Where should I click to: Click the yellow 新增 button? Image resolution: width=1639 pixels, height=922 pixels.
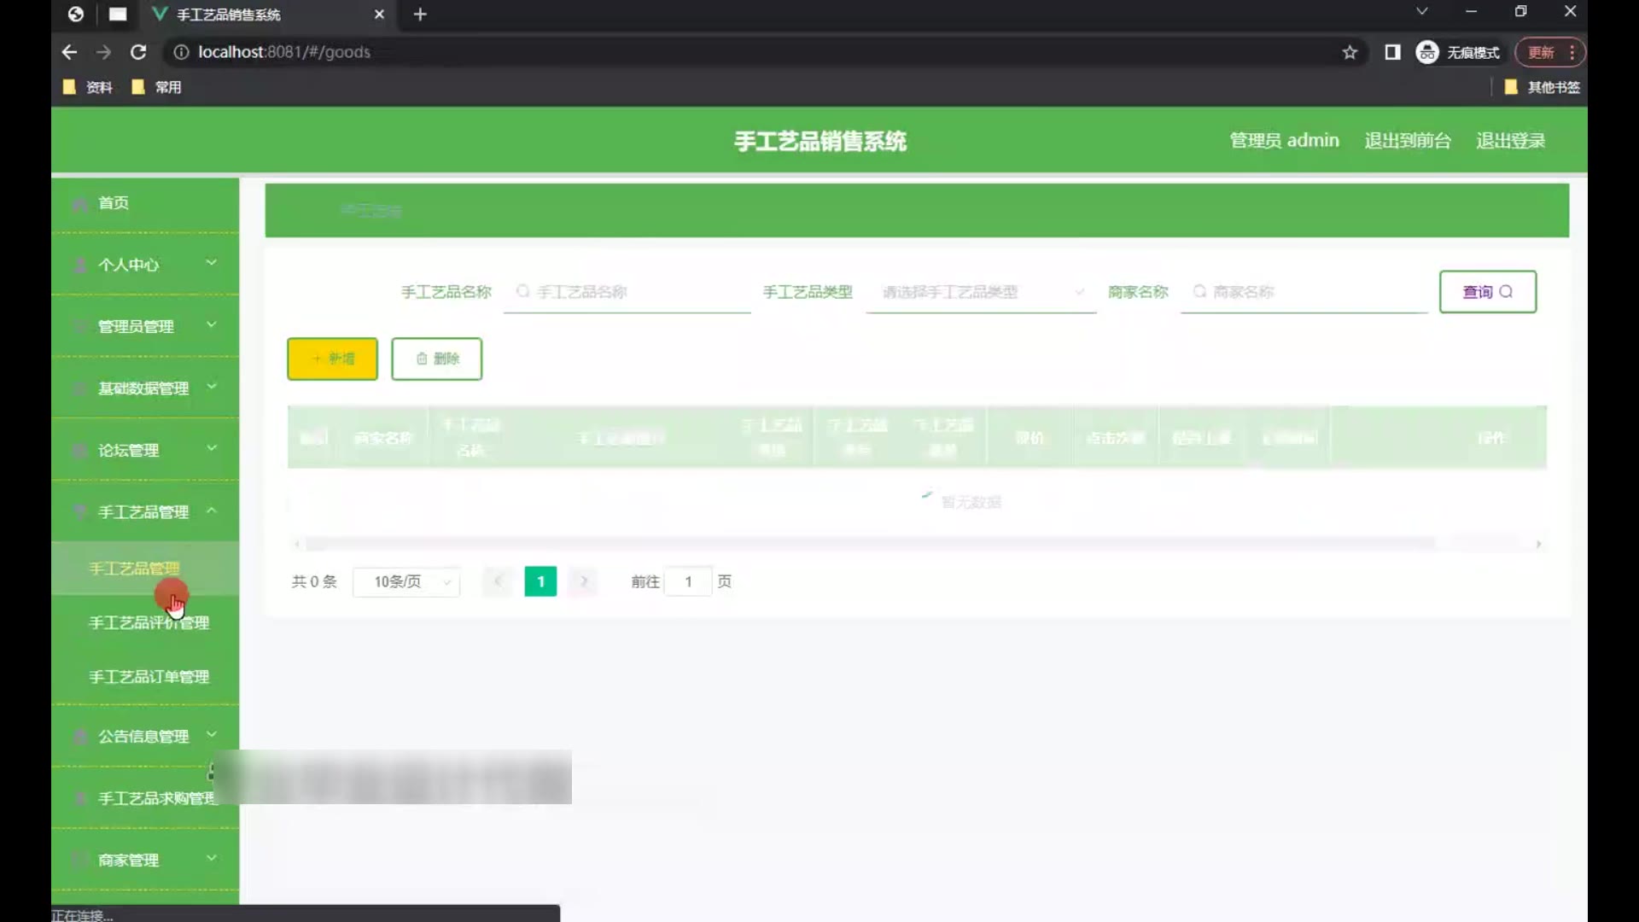coord(332,359)
